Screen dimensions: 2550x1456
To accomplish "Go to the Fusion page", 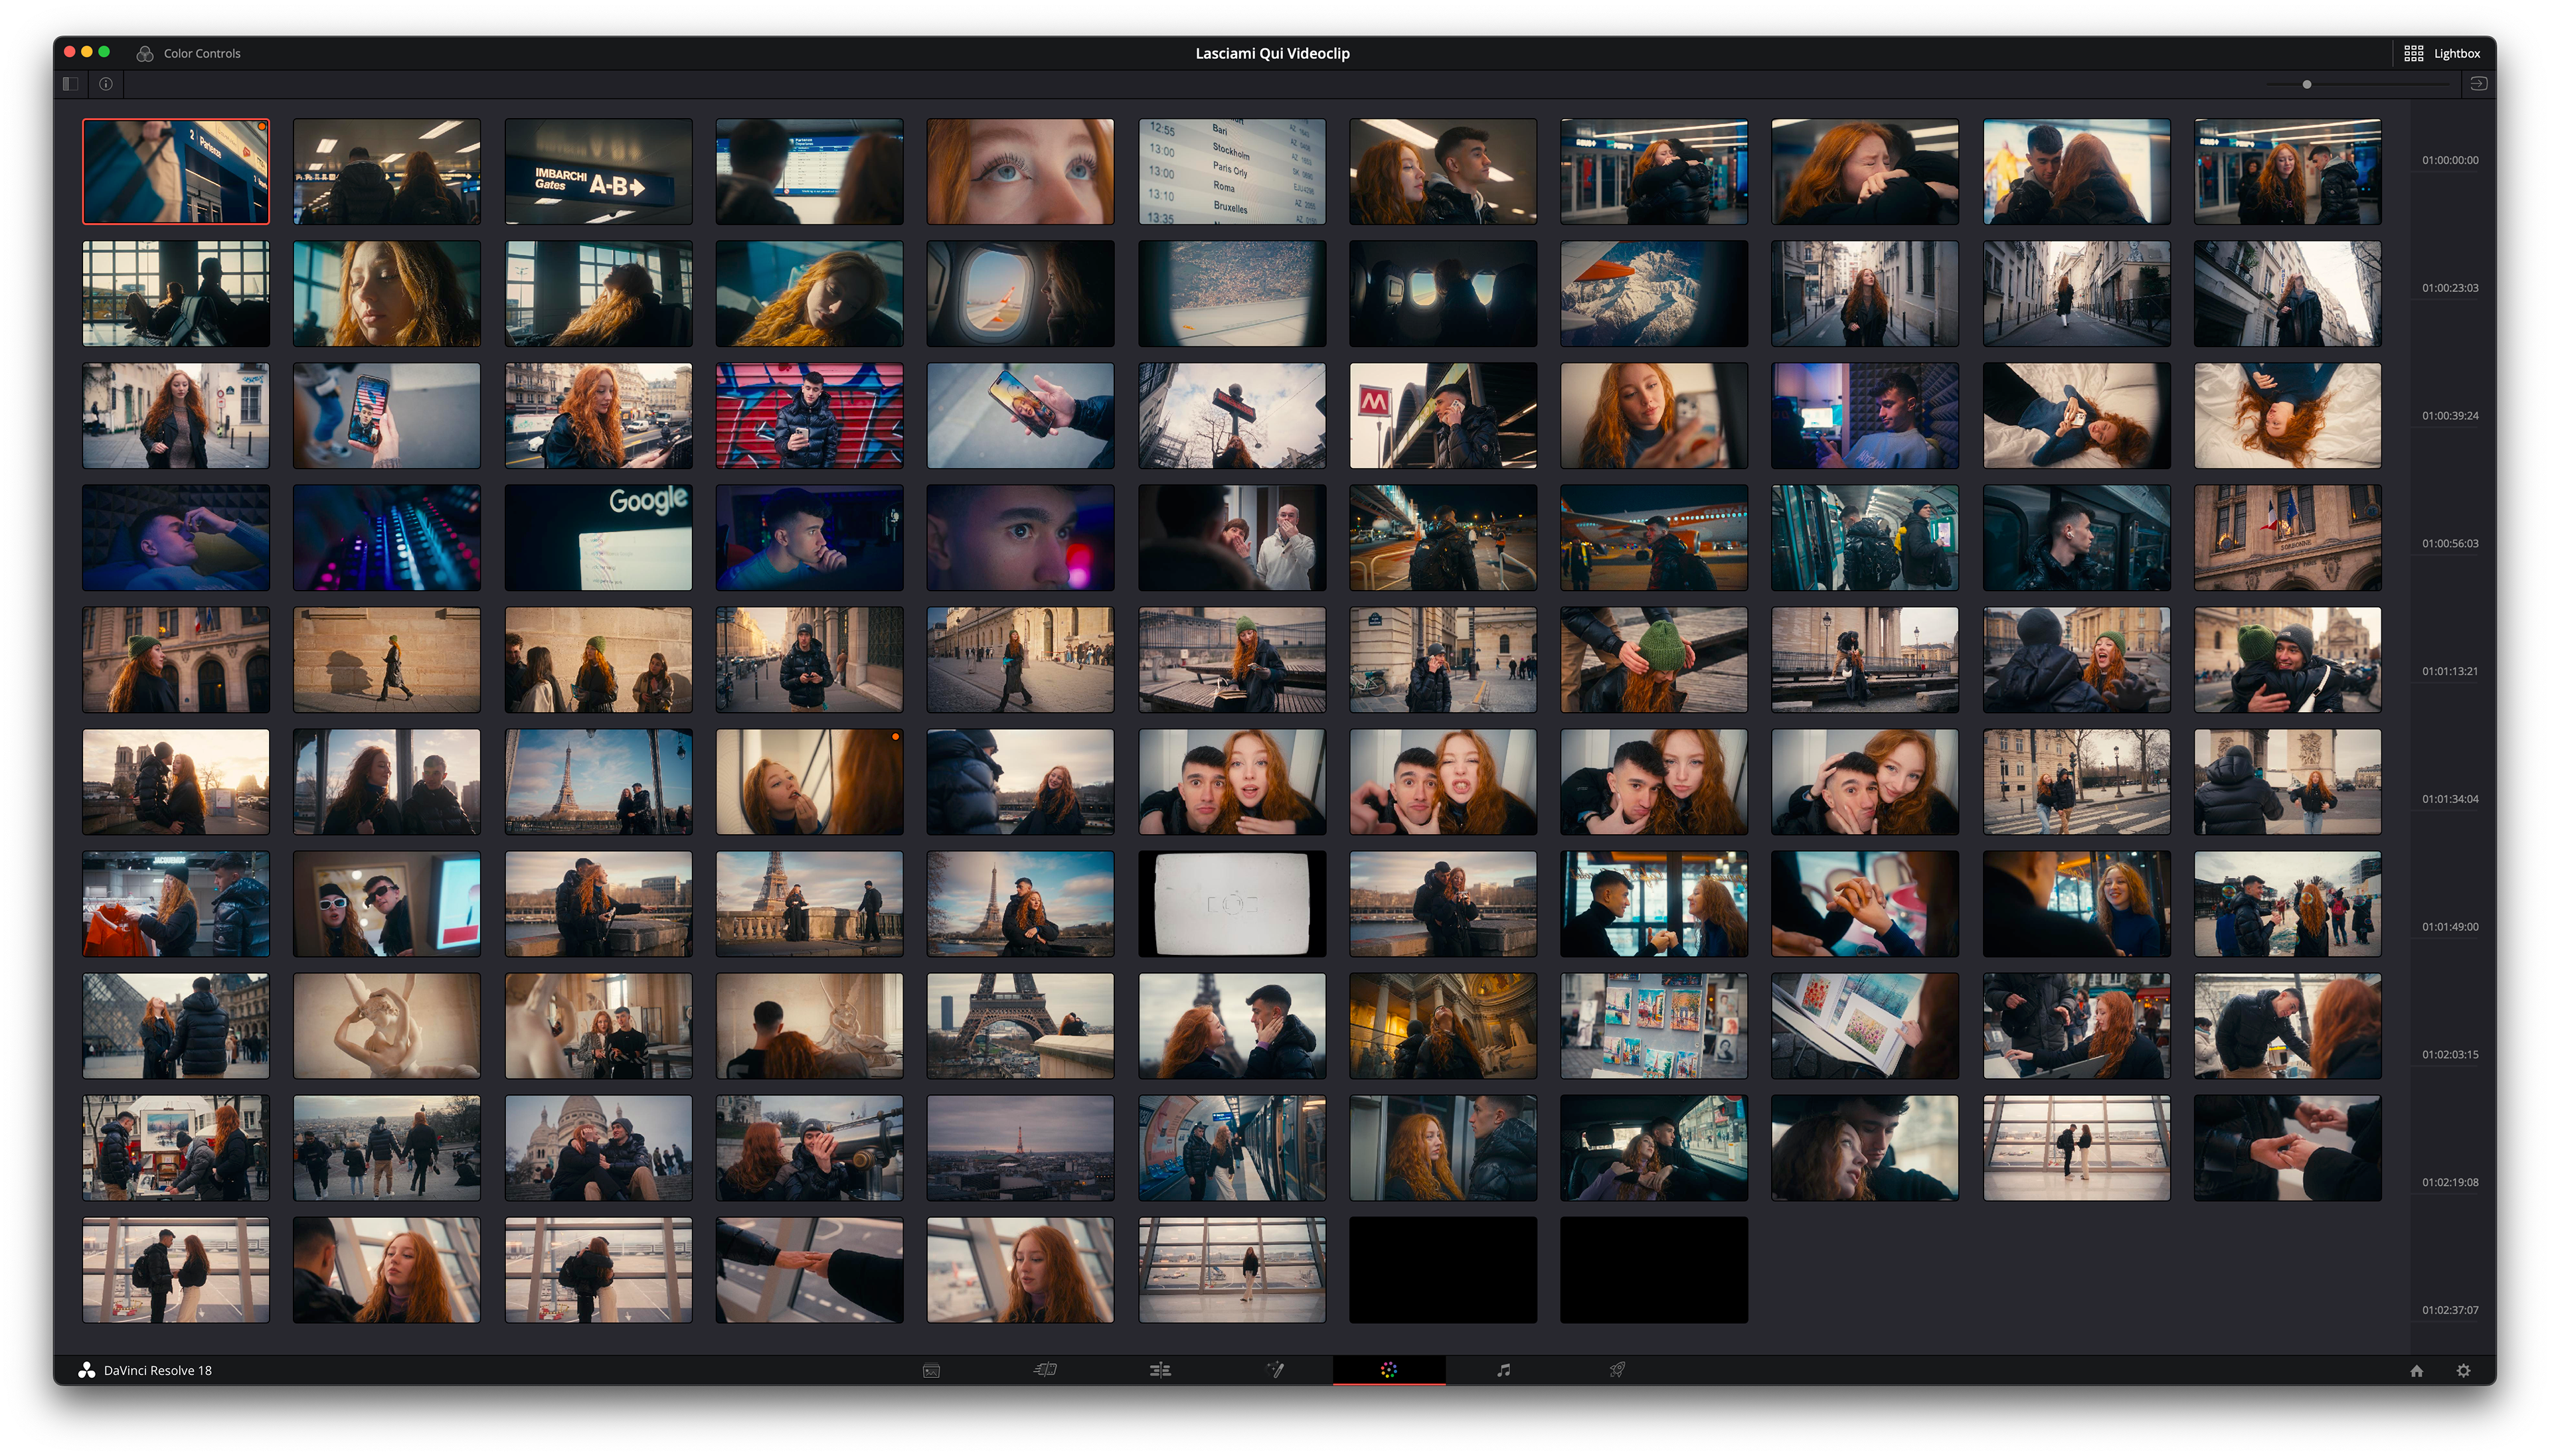I will click(x=1276, y=1370).
